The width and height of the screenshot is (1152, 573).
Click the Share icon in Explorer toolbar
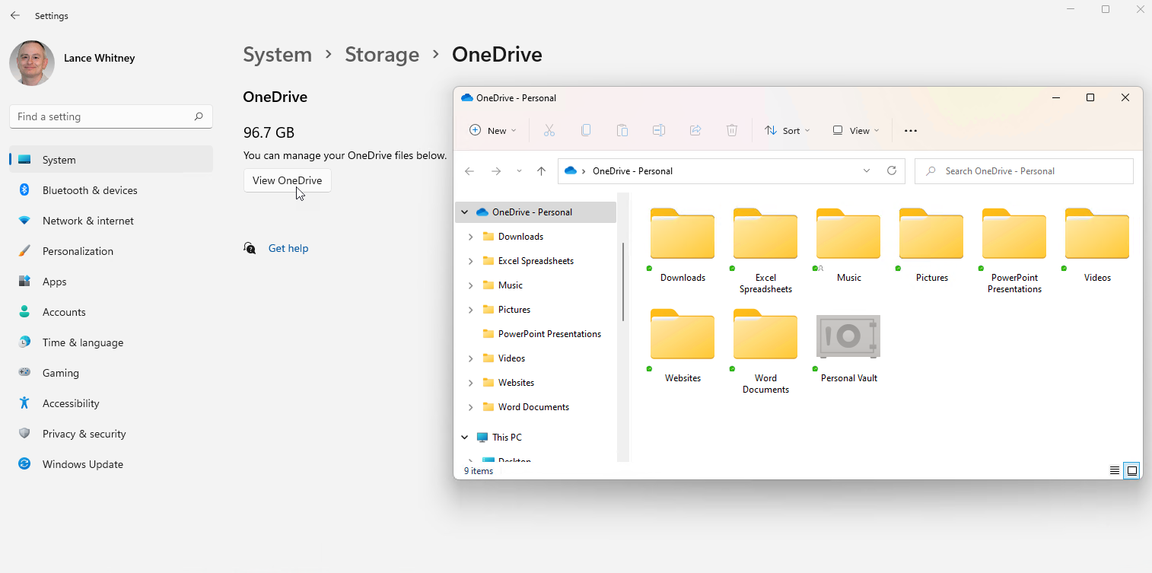pyautogui.click(x=695, y=130)
